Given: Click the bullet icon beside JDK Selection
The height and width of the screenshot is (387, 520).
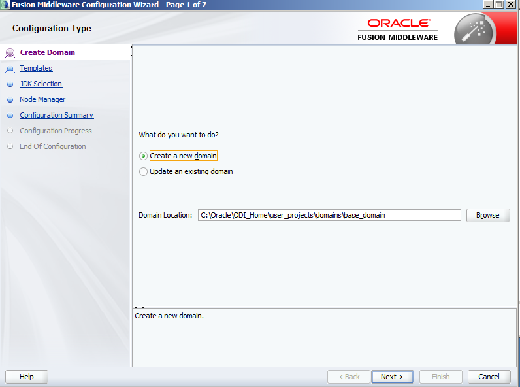Looking at the screenshot, I should pyautogui.click(x=10, y=84).
